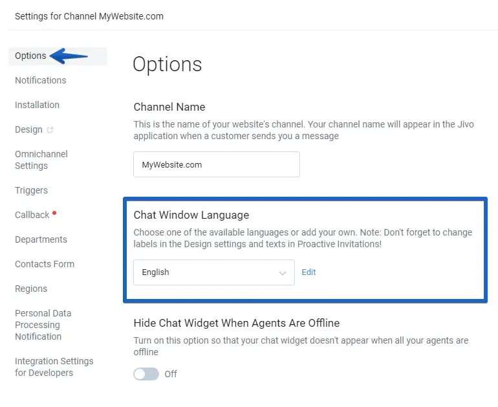Click the Off label next to the toggle
Image resolution: width=498 pixels, height=407 pixels.
(171, 374)
